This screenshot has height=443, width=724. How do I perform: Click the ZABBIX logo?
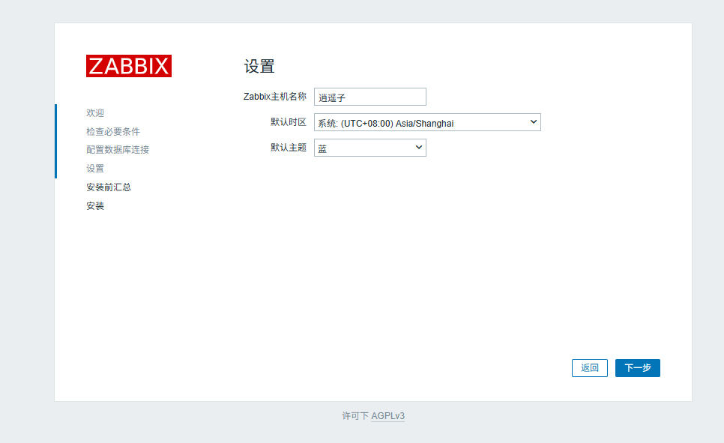129,66
